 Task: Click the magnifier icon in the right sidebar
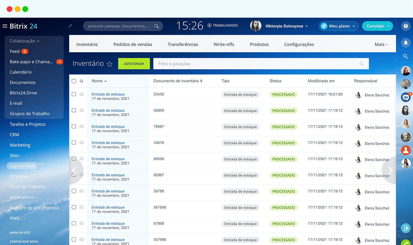click(406, 56)
